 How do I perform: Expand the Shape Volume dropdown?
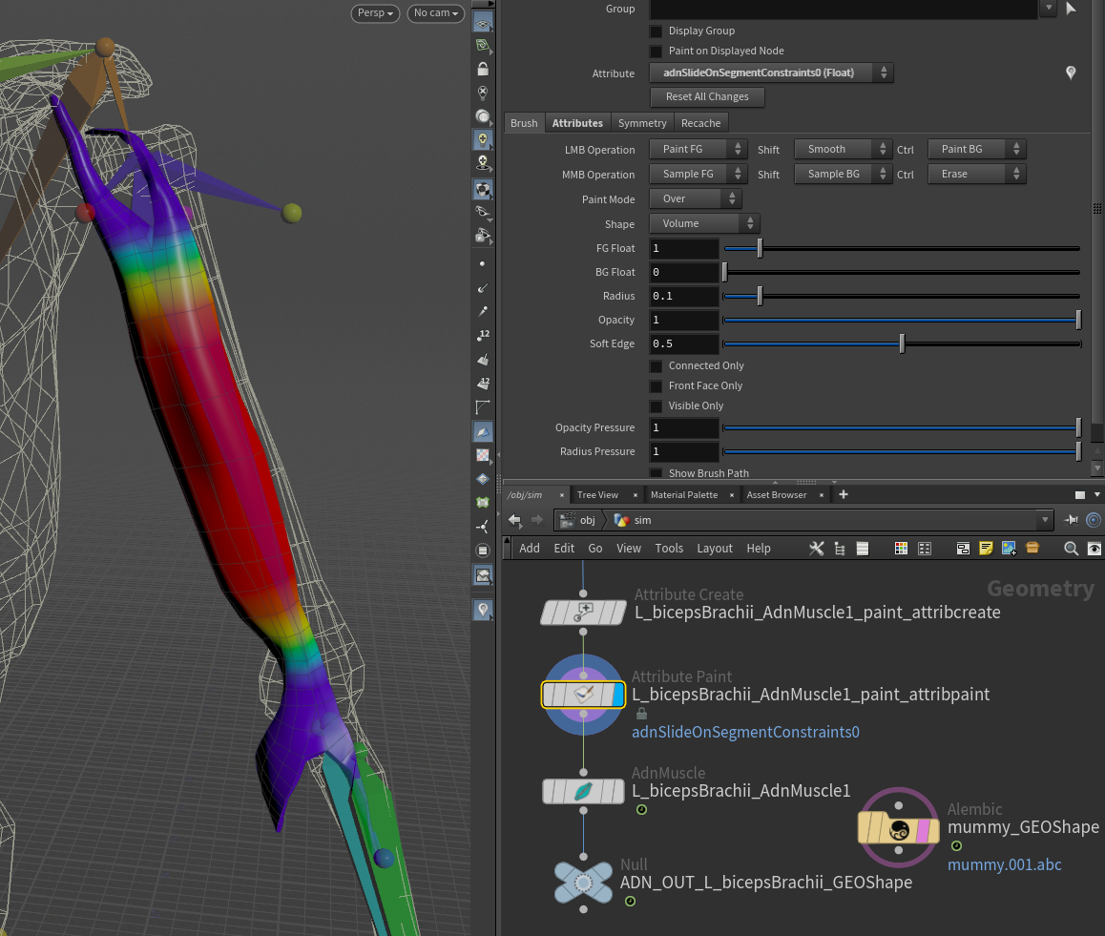tap(704, 223)
